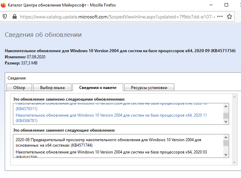Click the URL address bar field
The height and width of the screenshot is (178, 241).
[117, 17]
